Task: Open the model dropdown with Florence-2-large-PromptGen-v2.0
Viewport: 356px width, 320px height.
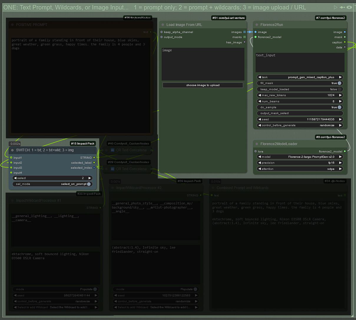Action: [x=300, y=157]
